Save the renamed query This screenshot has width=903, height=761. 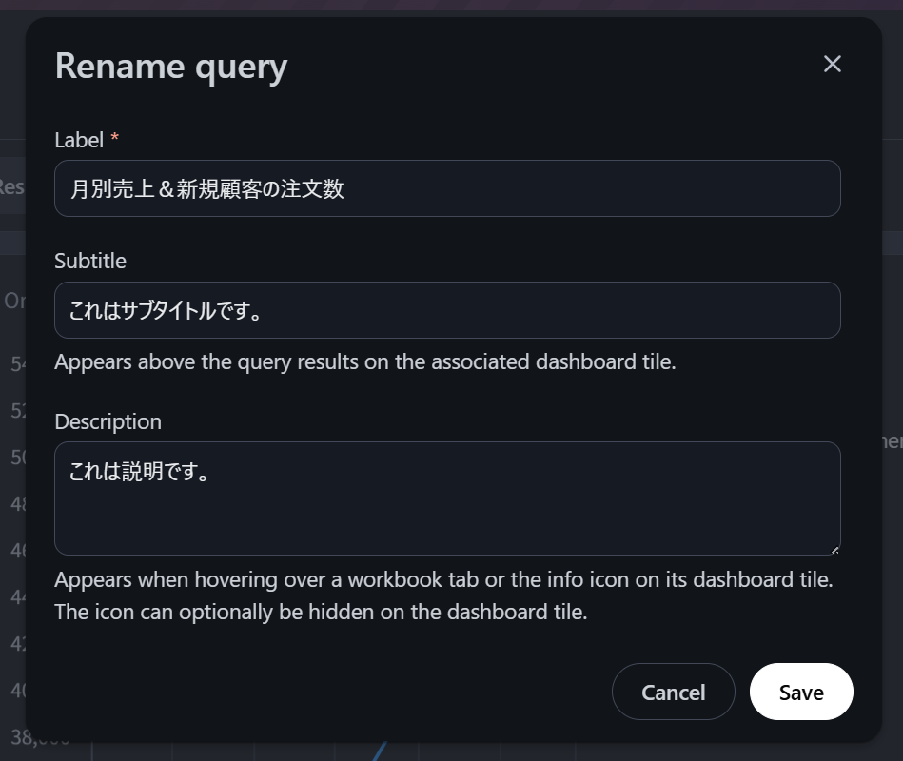coord(801,692)
